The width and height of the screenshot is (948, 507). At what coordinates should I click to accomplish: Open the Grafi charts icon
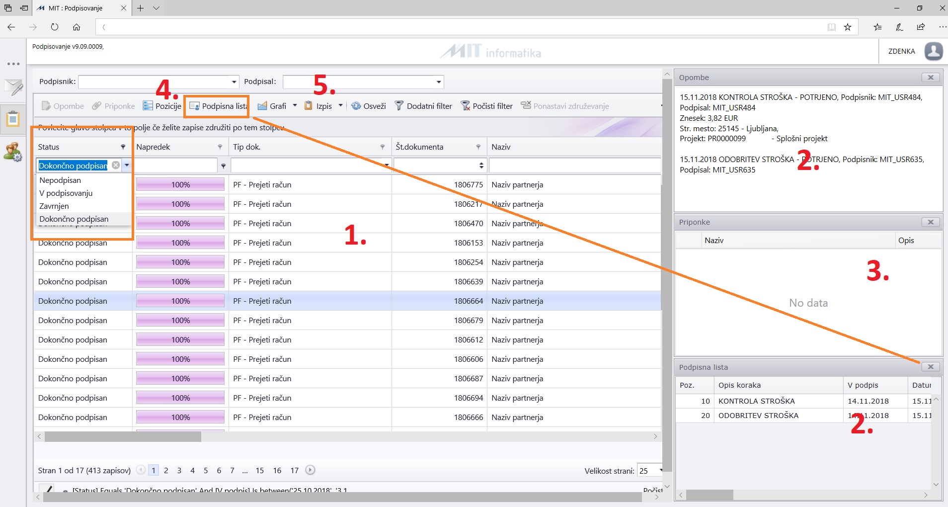(x=262, y=106)
